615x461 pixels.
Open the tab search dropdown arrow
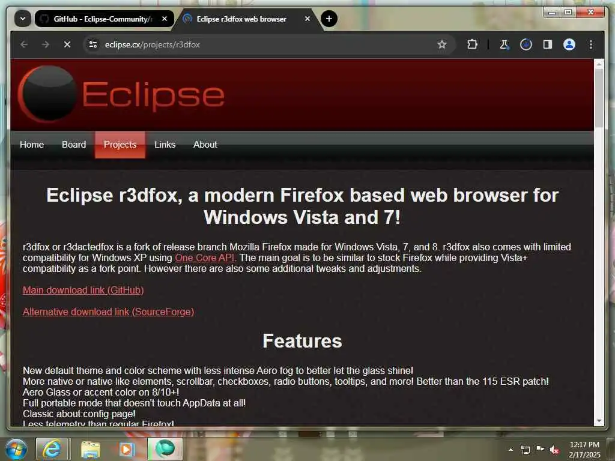pyautogui.click(x=23, y=19)
